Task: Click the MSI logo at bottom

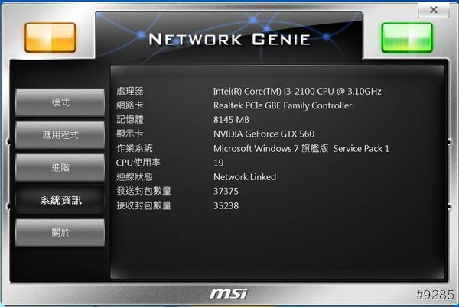Action: point(229,293)
